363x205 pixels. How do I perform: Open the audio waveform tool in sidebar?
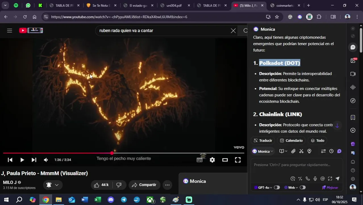coord(353,87)
